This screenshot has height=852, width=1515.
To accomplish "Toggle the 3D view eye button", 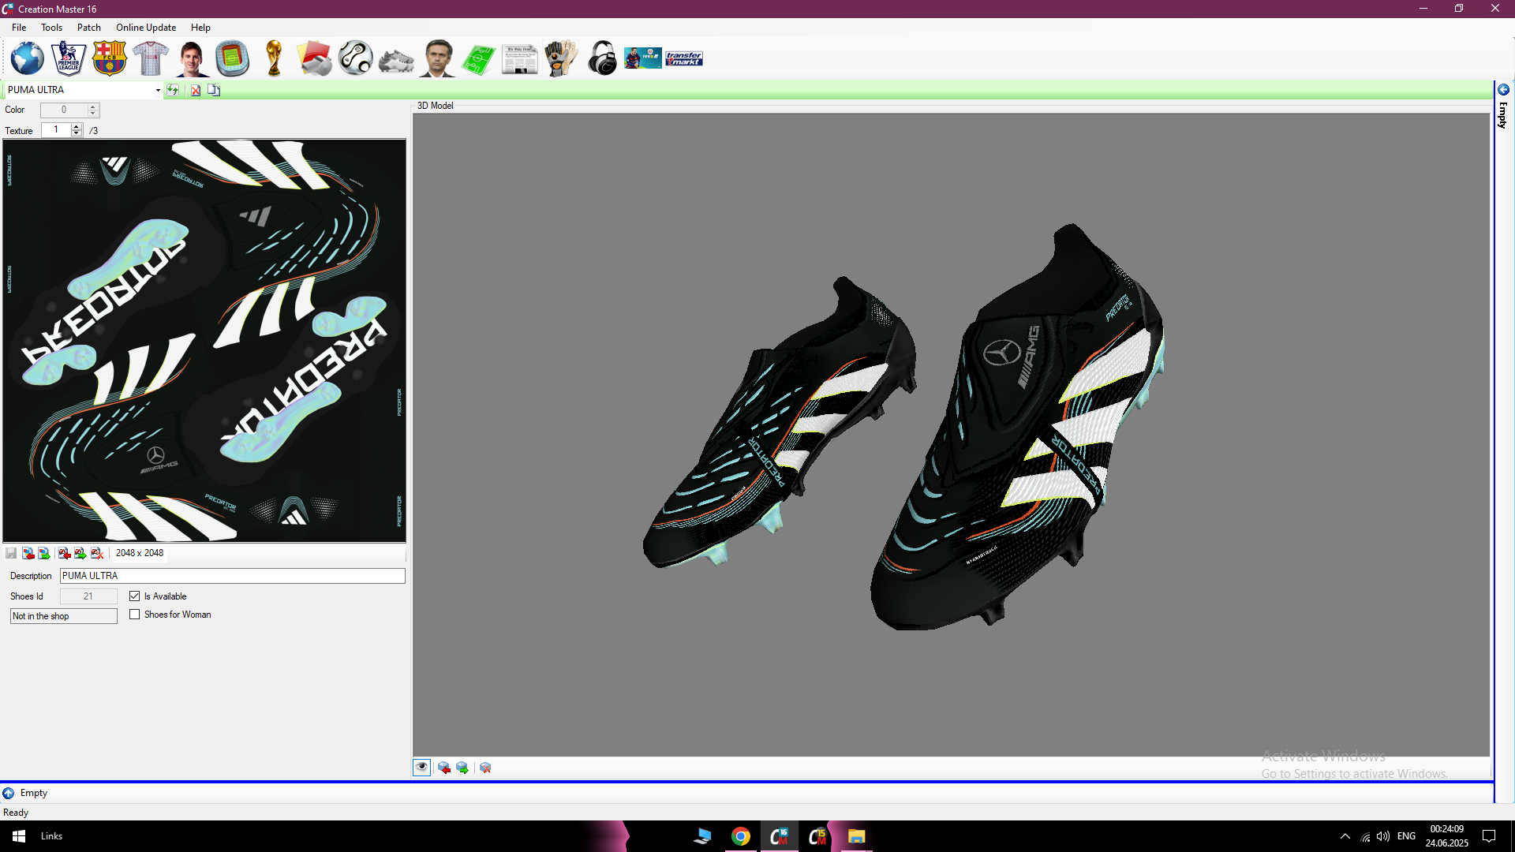I will 422,768.
